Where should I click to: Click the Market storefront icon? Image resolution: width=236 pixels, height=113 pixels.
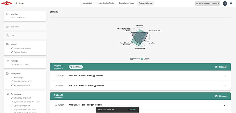coord(7,44)
